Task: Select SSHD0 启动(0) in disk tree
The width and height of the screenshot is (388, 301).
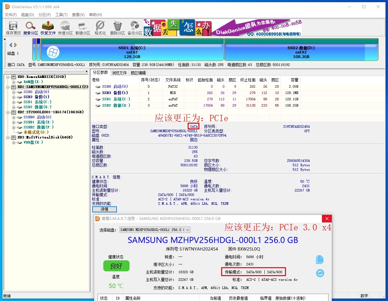Action: pyautogui.click(x=37, y=117)
